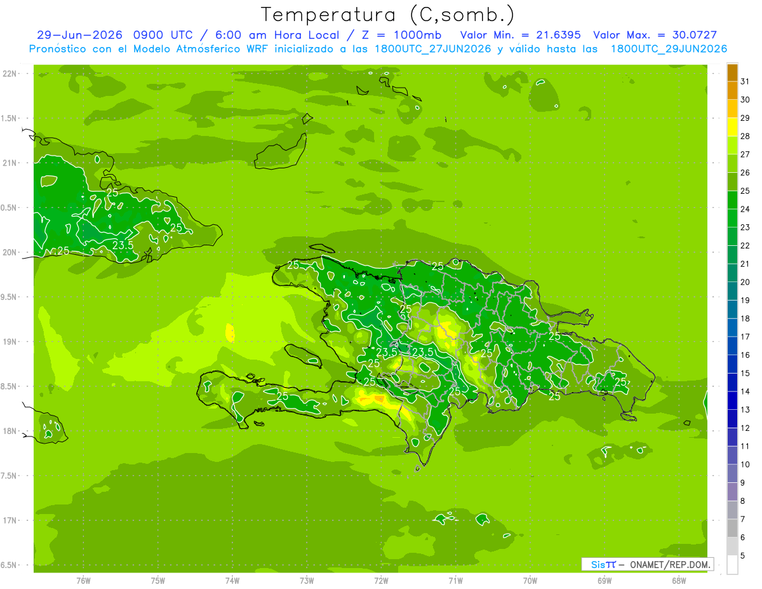
Task: Click the "17N" latitude axis label
Action: [x=11, y=520]
